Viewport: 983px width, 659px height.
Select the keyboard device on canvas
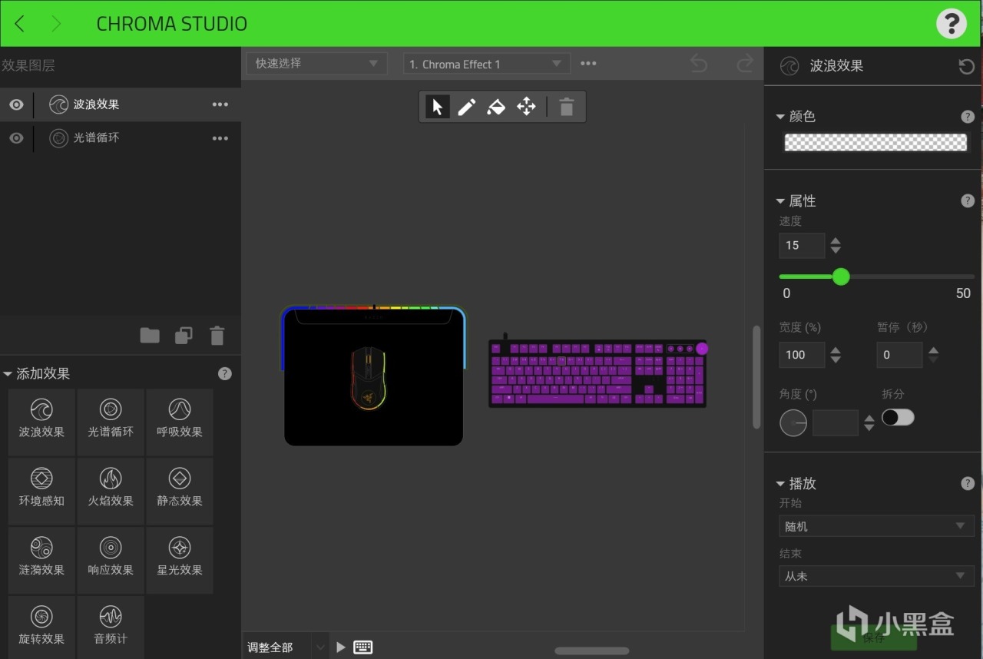coord(598,373)
